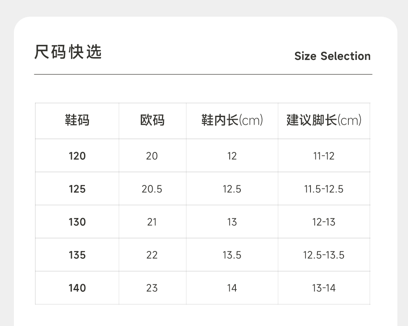
Task: Choose shoe size 130 row label
Action: [77, 222]
